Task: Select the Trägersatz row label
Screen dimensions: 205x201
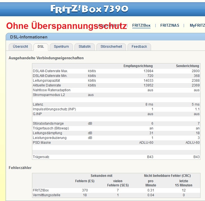Action: tap(41, 157)
